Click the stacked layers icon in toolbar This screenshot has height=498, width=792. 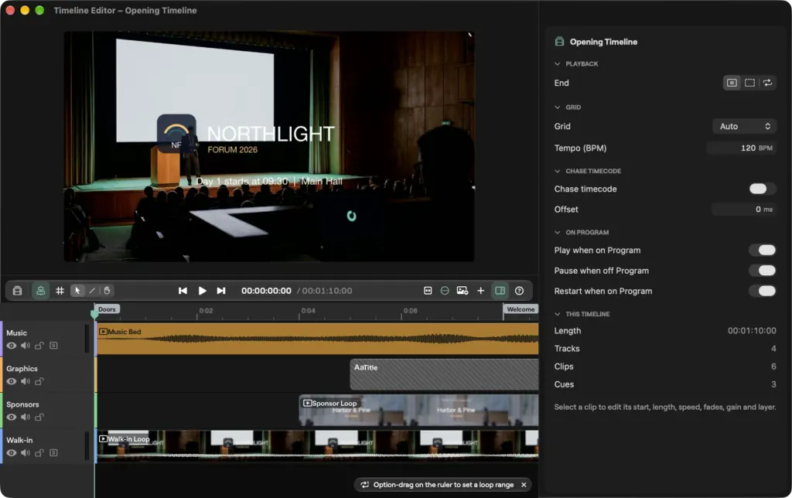click(17, 291)
